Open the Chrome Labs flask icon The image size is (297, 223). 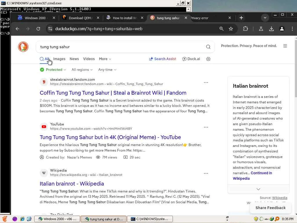(x=261, y=29)
